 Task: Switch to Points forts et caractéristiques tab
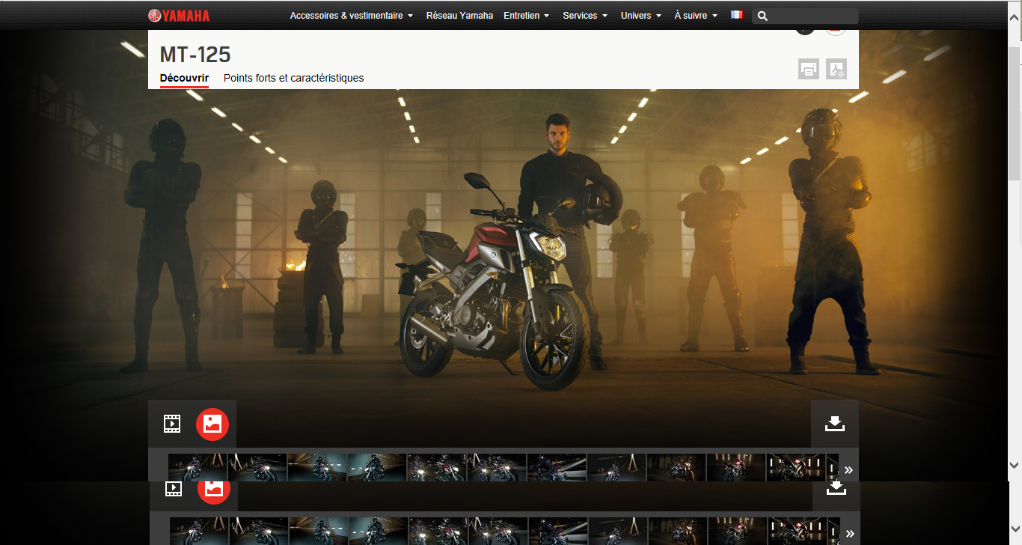pyautogui.click(x=294, y=78)
